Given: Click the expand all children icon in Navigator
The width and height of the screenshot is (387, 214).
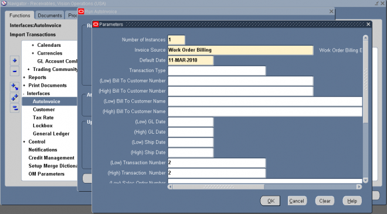Looking at the screenshot, I should [x=15, y=87].
